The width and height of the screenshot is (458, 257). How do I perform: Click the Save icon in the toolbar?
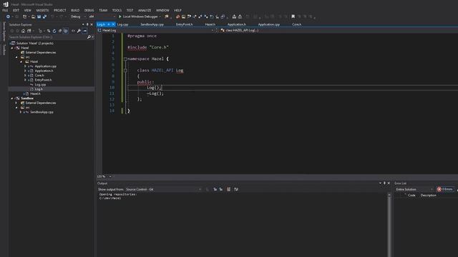pos(39,17)
